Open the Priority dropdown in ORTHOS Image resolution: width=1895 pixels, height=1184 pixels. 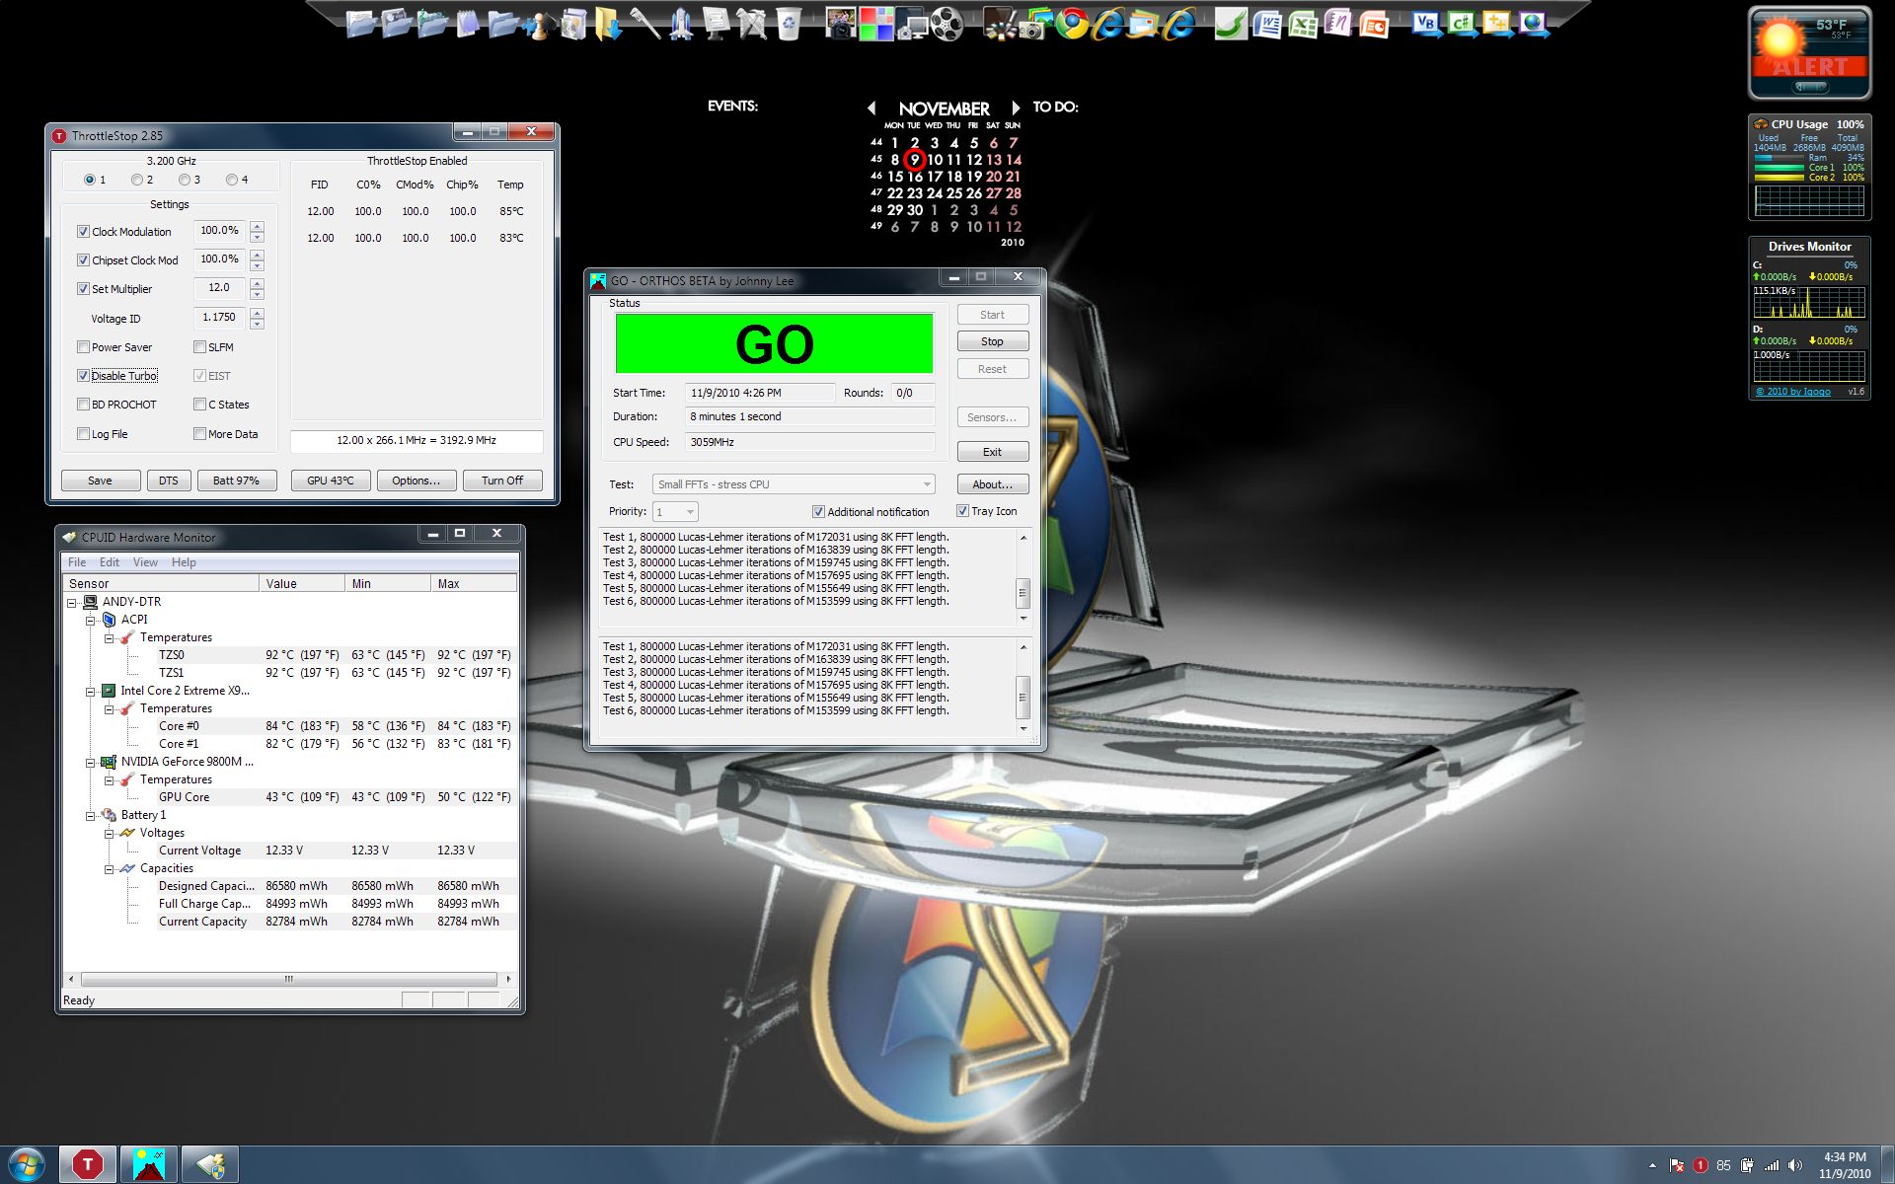pos(675,511)
